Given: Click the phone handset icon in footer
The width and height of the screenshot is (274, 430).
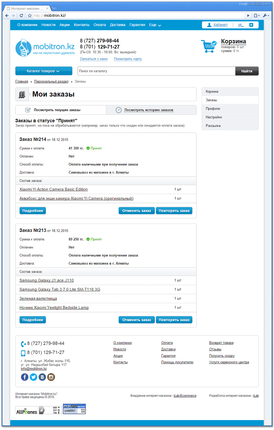Looking at the screenshot, I should [x=23, y=344].
